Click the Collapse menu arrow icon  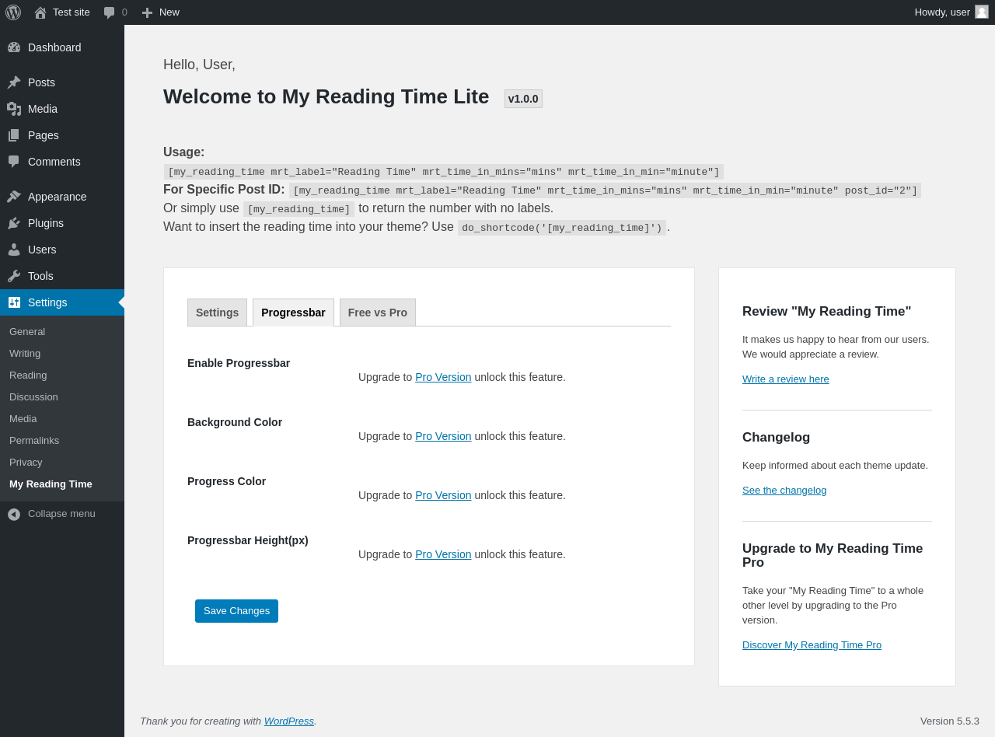pos(14,514)
